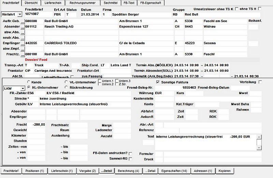Select the Kunde radio button

click(x=29, y=82)
